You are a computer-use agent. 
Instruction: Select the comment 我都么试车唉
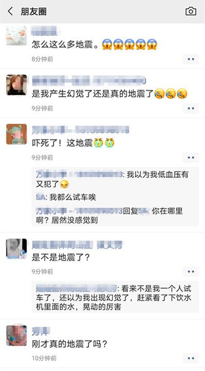point(66,198)
